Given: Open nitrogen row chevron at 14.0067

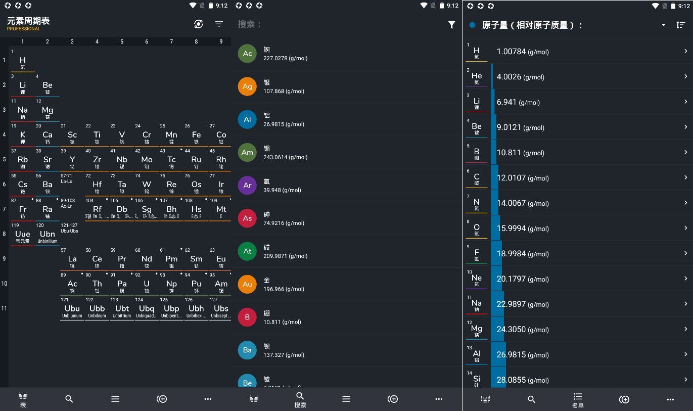Looking at the screenshot, I should pyautogui.click(x=685, y=203).
